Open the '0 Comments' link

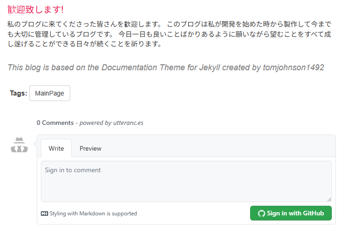(55, 123)
